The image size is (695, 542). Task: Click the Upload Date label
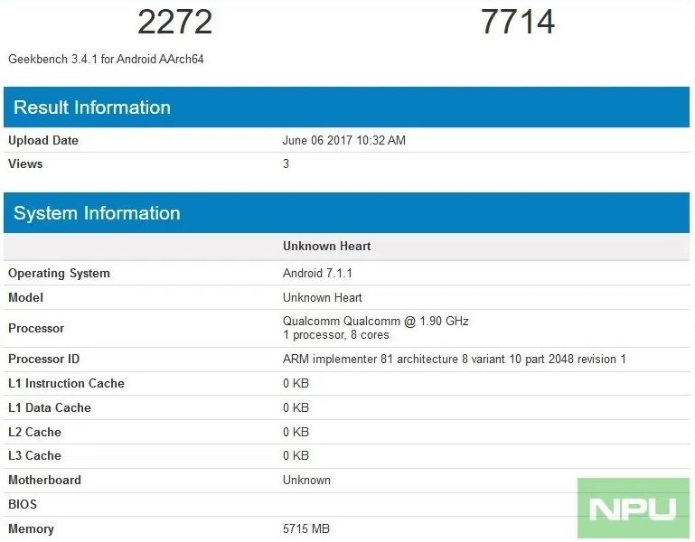pyautogui.click(x=43, y=141)
